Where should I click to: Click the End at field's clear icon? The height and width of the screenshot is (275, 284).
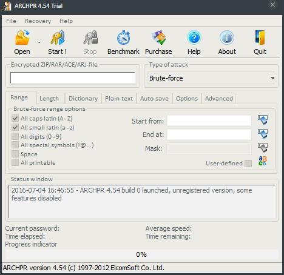pyautogui.click(x=263, y=134)
